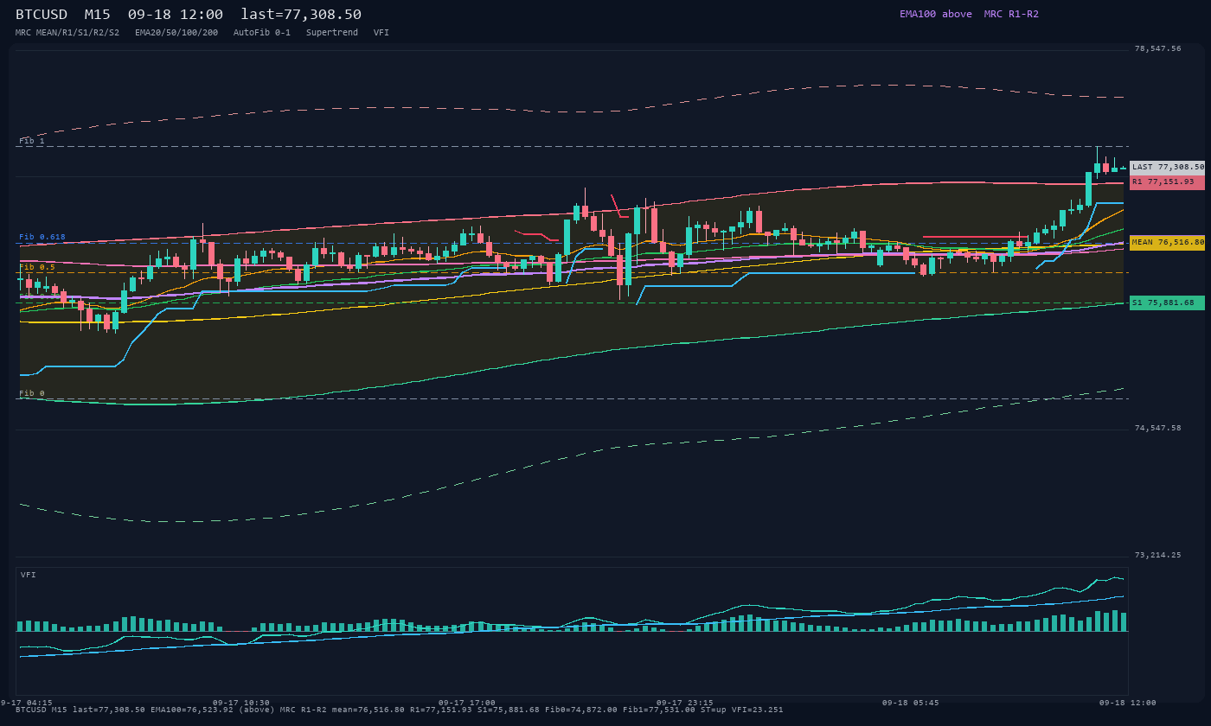Click the 09-18 05:45 time axis label
The height and width of the screenshot is (726, 1211).
tap(911, 703)
